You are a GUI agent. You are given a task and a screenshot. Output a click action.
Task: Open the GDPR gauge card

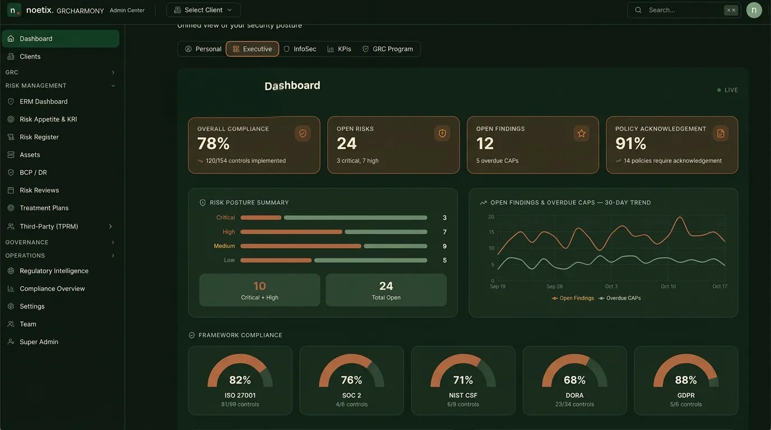[x=686, y=381]
